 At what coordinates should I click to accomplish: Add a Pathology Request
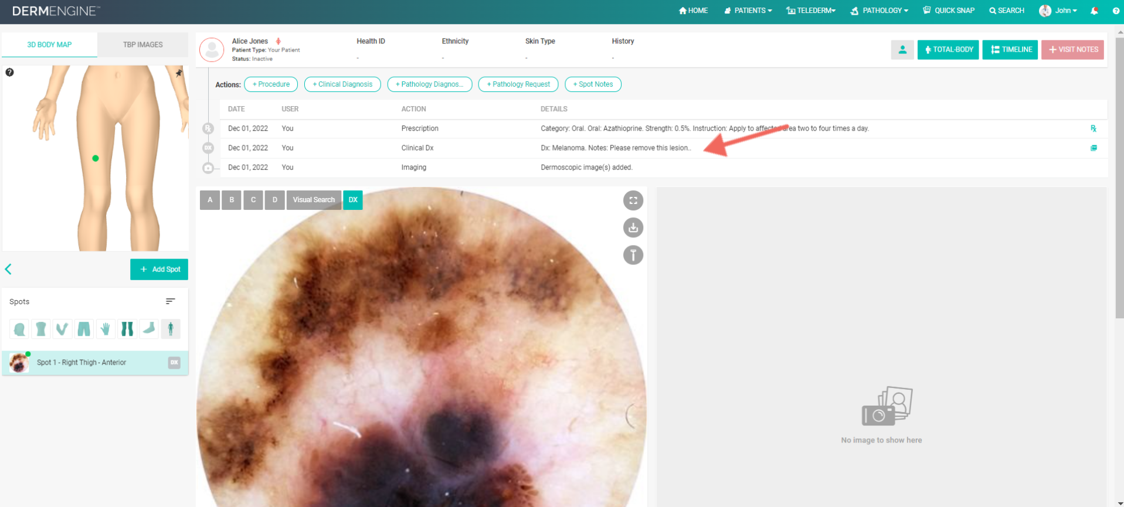518,84
